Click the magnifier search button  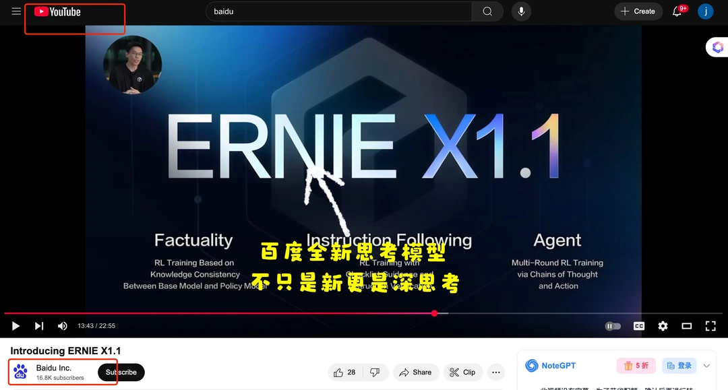click(x=487, y=11)
